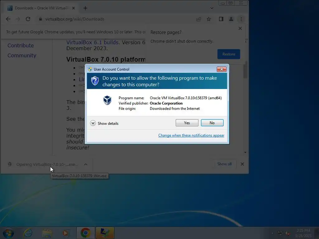Open Windows Explorer from taskbar
Image resolution: width=319 pixels, height=239 pixels.
[x=47, y=233]
